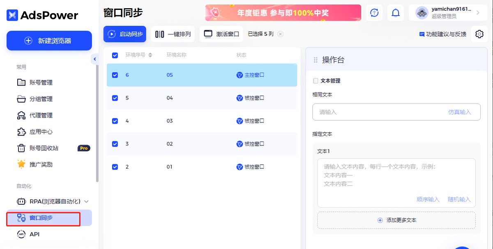Click 添加更多文本 button
The width and height of the screenshot is (493, 249).
(x=396, y=220)
